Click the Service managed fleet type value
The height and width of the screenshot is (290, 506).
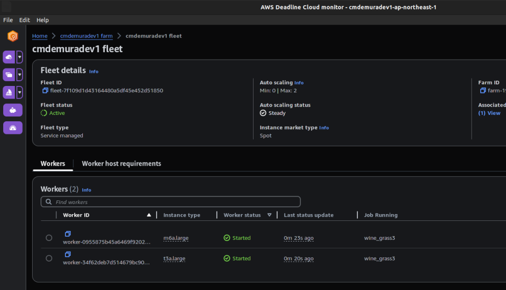point(62,136)
